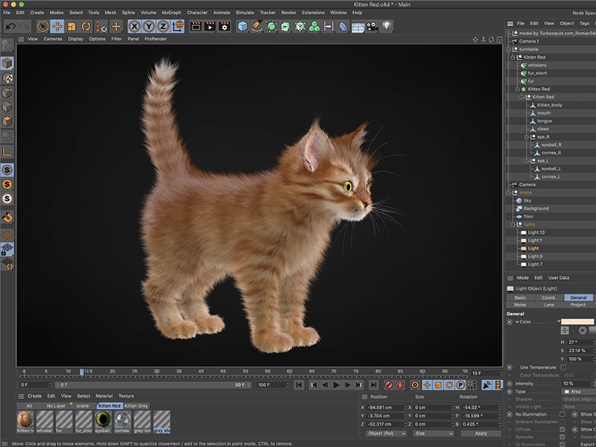Add a Floor environment object icon
Viewport: 596px width, 447px height.
(x=358, y=27)
